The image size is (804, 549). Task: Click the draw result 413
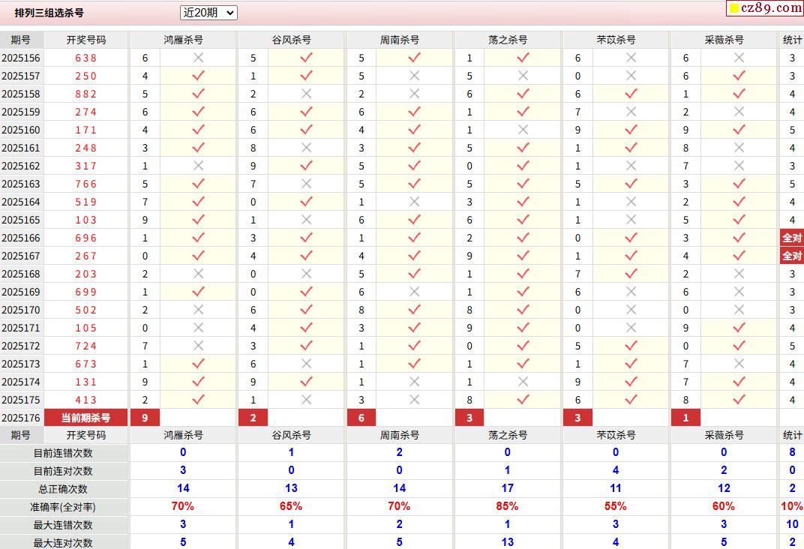coord(86,400)
